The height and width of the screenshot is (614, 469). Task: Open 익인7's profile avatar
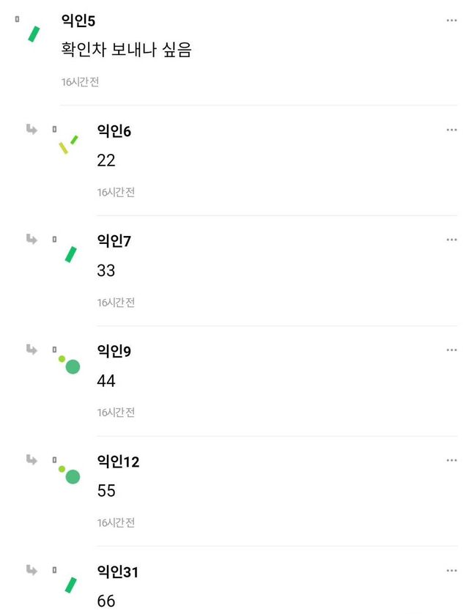click(x=70, y=254)
